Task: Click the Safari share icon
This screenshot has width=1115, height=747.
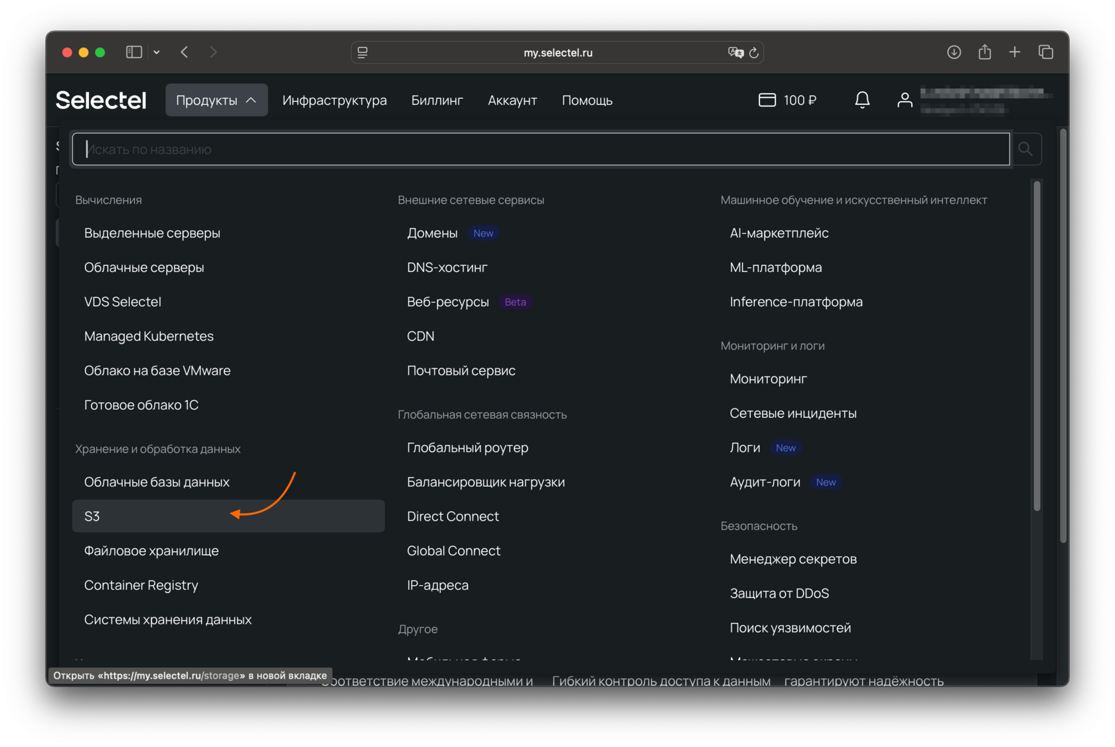Action: 985,52
